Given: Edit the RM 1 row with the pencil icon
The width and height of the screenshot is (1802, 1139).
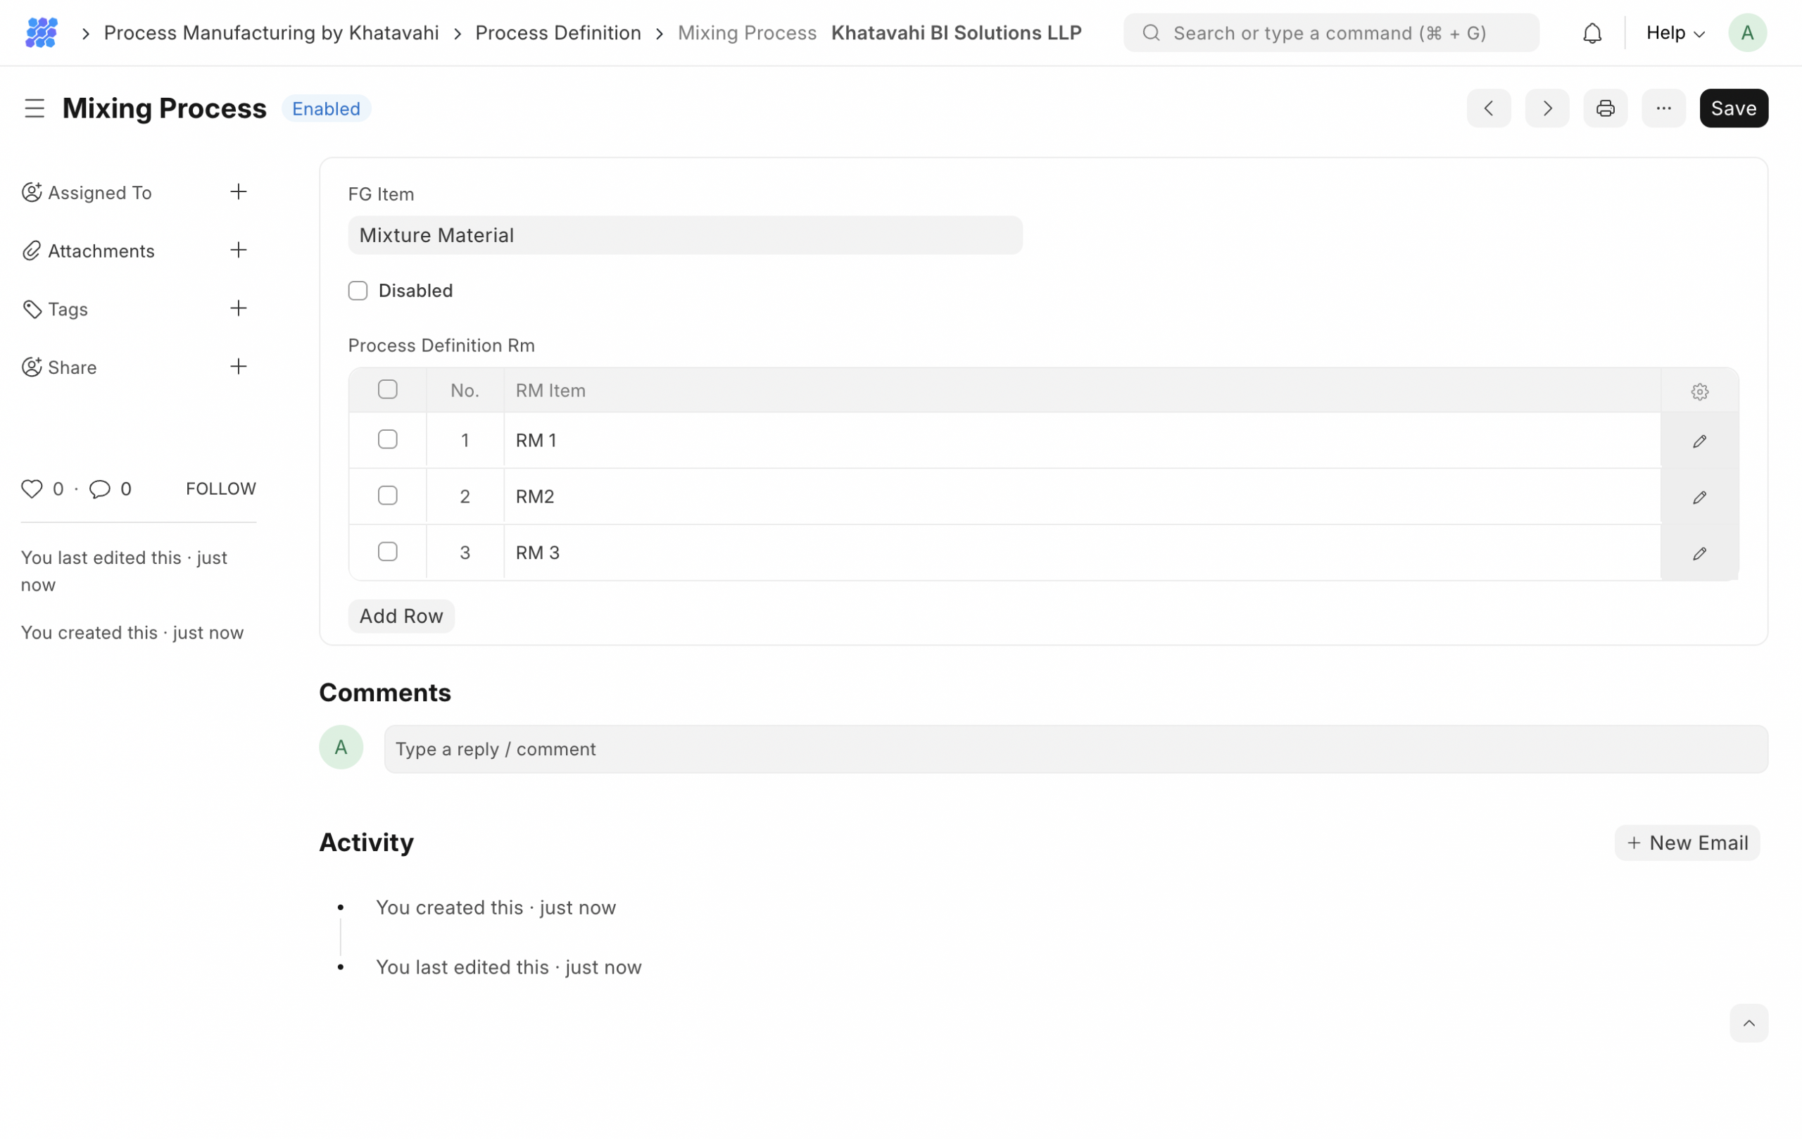Looking at the screenshot, I should (1699, 441).
